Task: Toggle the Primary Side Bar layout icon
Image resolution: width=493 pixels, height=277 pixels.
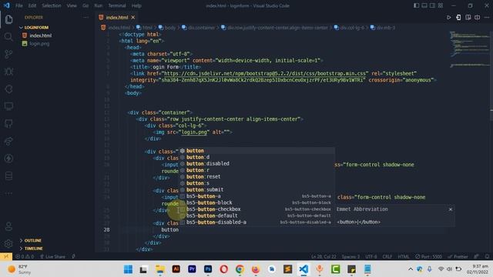Action: [x=416, y=5]
